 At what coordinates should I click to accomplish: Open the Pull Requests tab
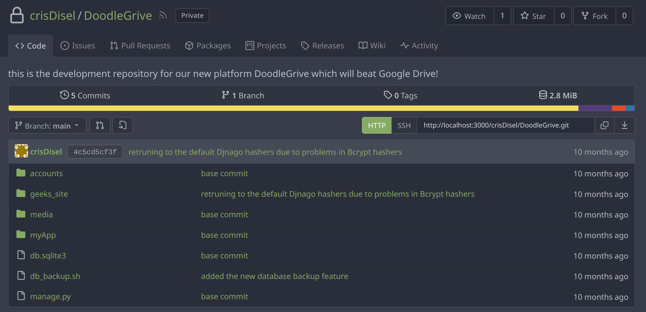click(140, 46)
